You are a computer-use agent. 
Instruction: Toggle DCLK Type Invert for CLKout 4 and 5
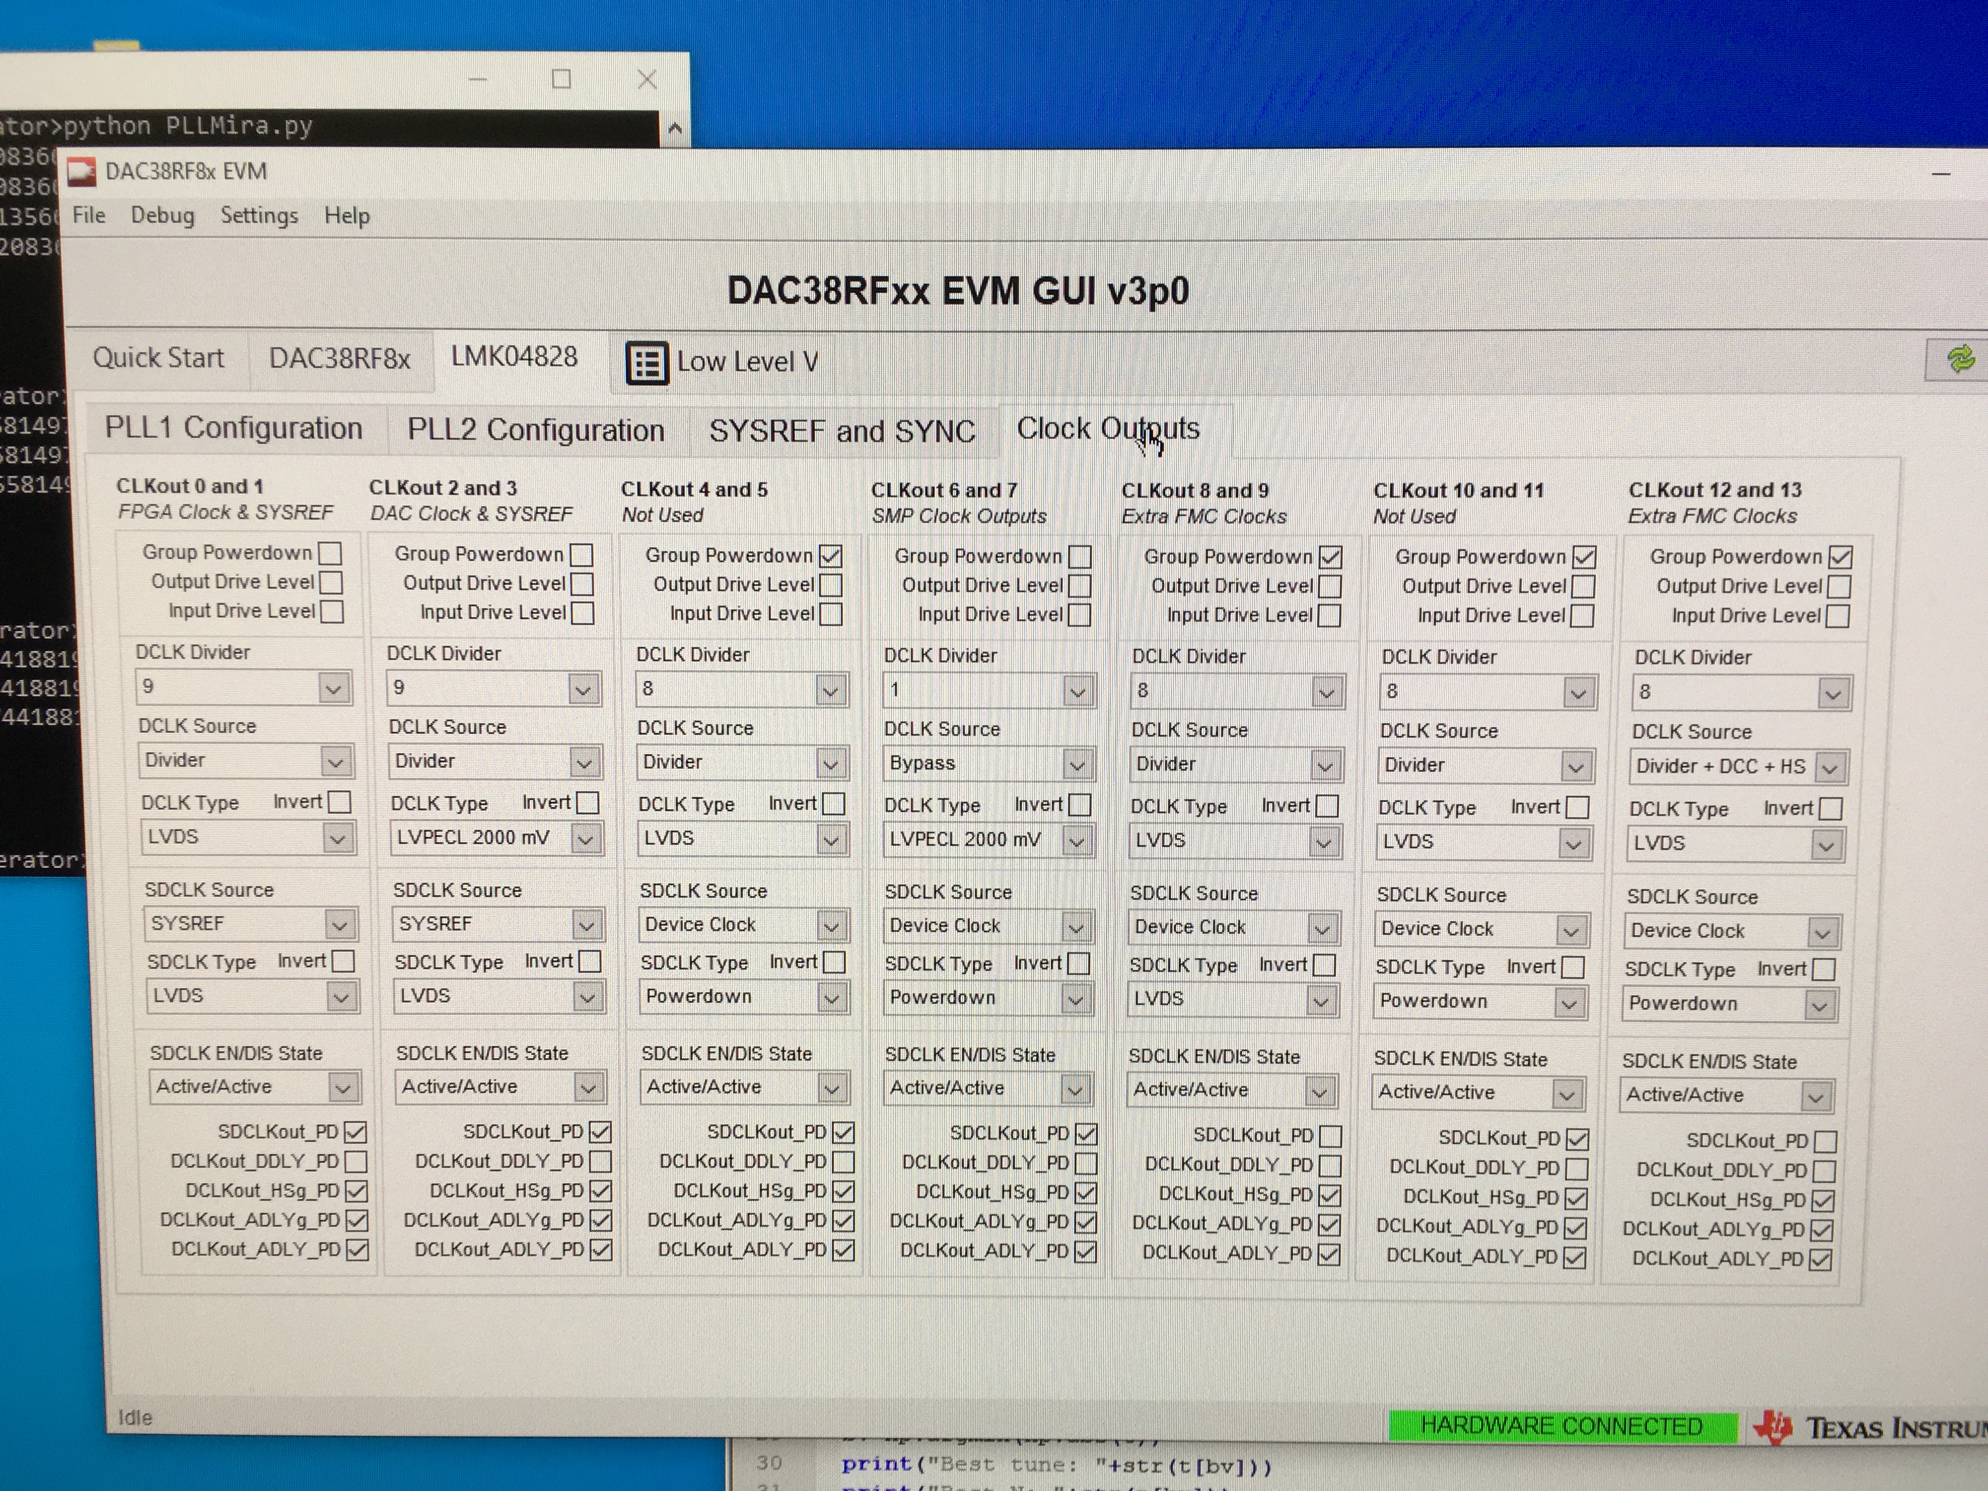[834, 804]
